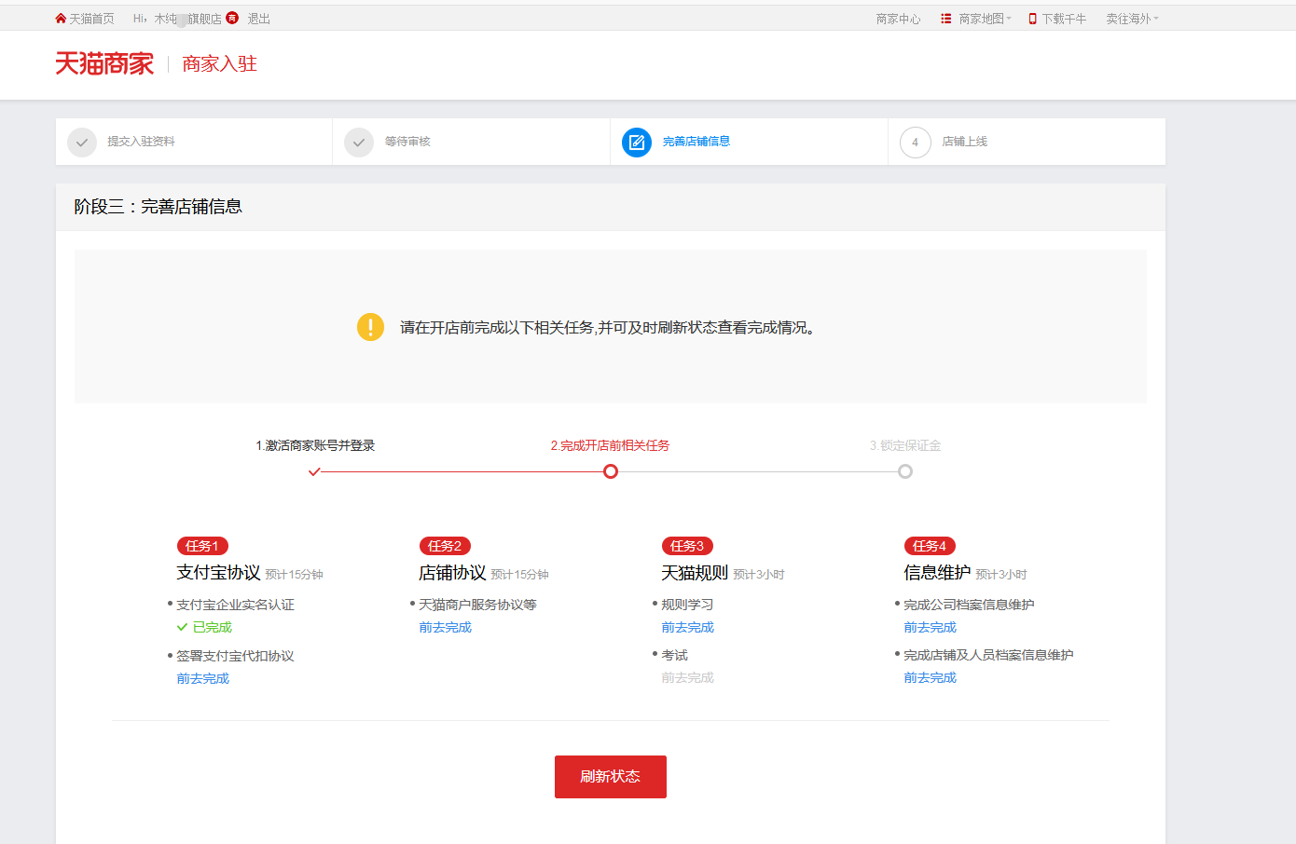Open 商家中心 link

[x=898, y=19]
